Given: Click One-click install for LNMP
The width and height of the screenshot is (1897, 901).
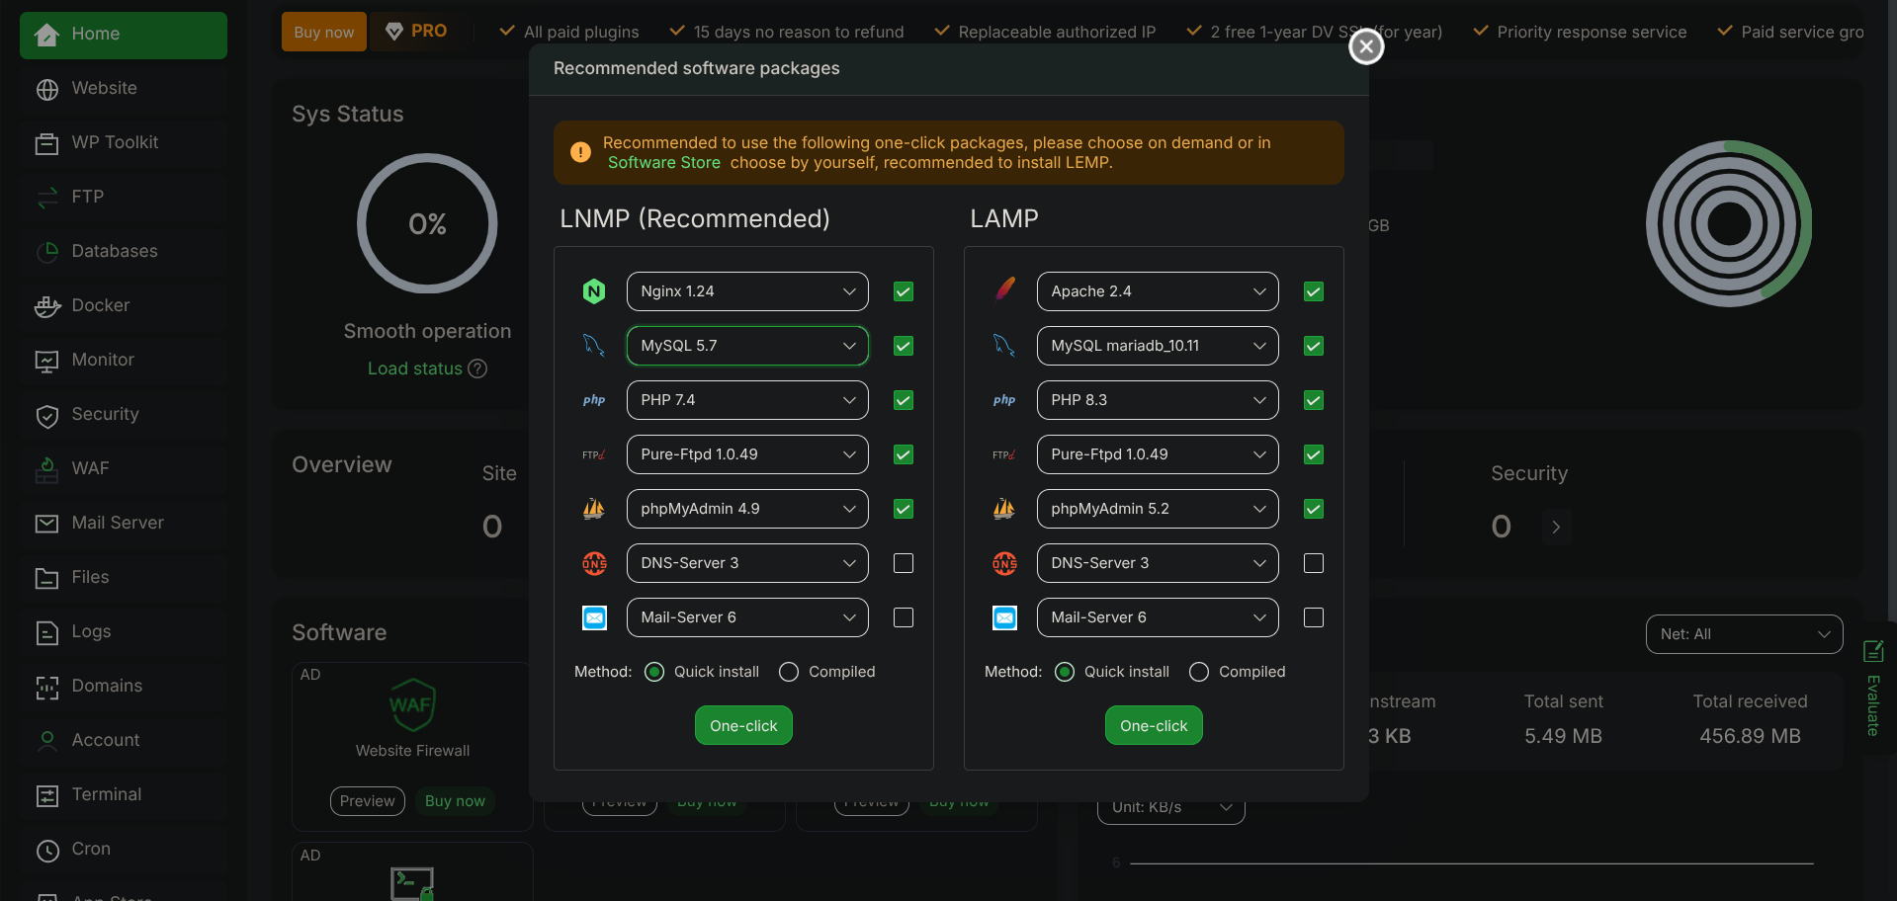Looking at the screenshot, I should [743, 725].
